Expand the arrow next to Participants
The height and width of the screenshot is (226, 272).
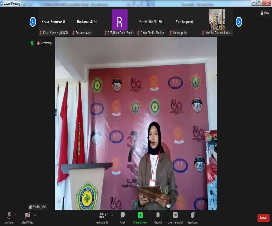(112, 215)
